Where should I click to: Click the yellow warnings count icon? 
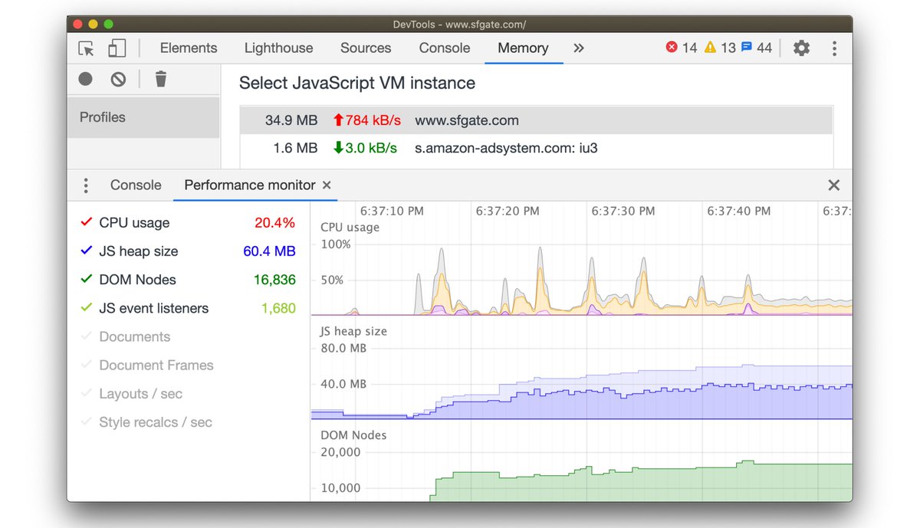coord(710,48)
